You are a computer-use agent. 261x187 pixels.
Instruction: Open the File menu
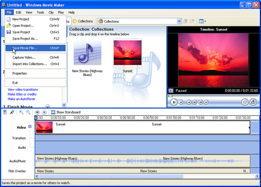(x=9, y=12)
